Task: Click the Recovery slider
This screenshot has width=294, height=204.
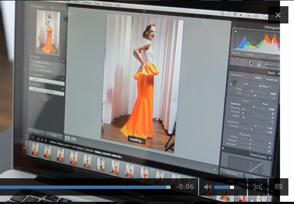Action: tap(254, 111)
